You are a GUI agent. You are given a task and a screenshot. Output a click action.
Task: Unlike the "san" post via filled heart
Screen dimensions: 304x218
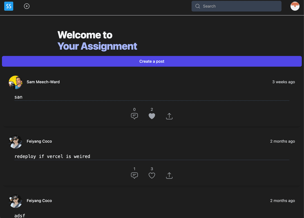coord(152,116)
